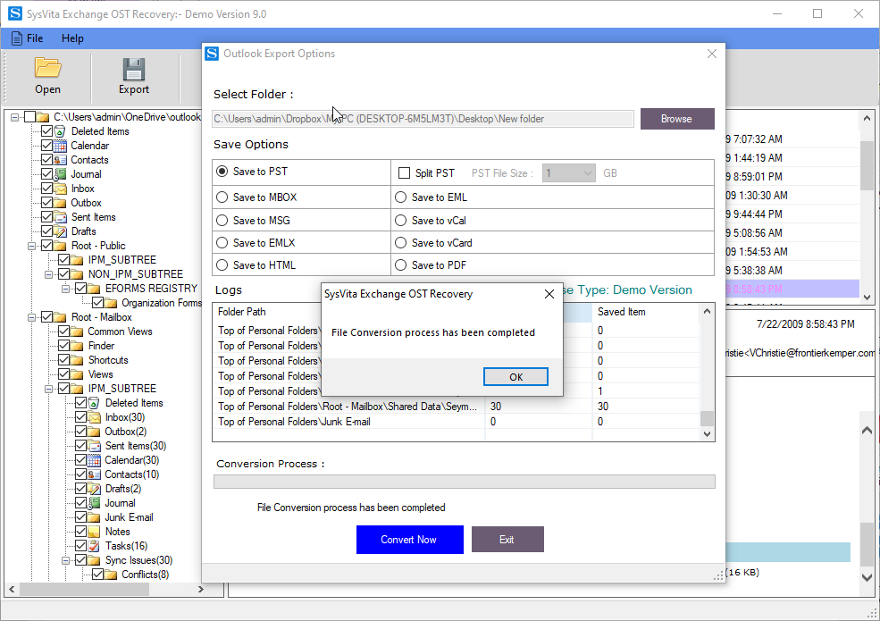Select the Save to PST option
The image size is (880, 621).
coord(222,172)
